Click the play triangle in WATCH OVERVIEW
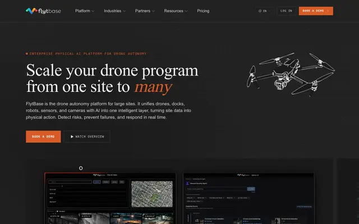 [x=72, y=137]
